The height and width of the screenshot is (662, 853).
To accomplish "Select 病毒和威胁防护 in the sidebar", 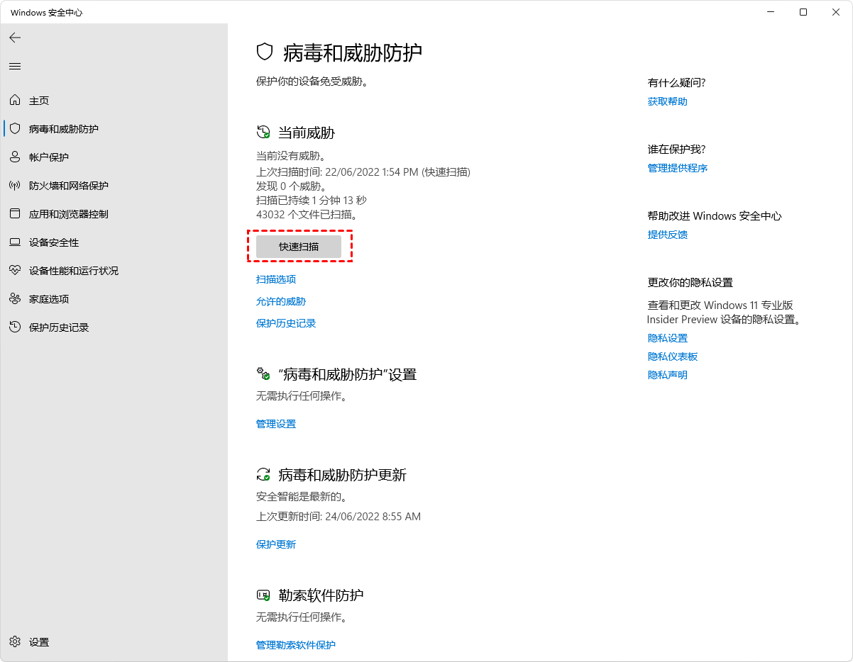I will click(x=63, y=129).
